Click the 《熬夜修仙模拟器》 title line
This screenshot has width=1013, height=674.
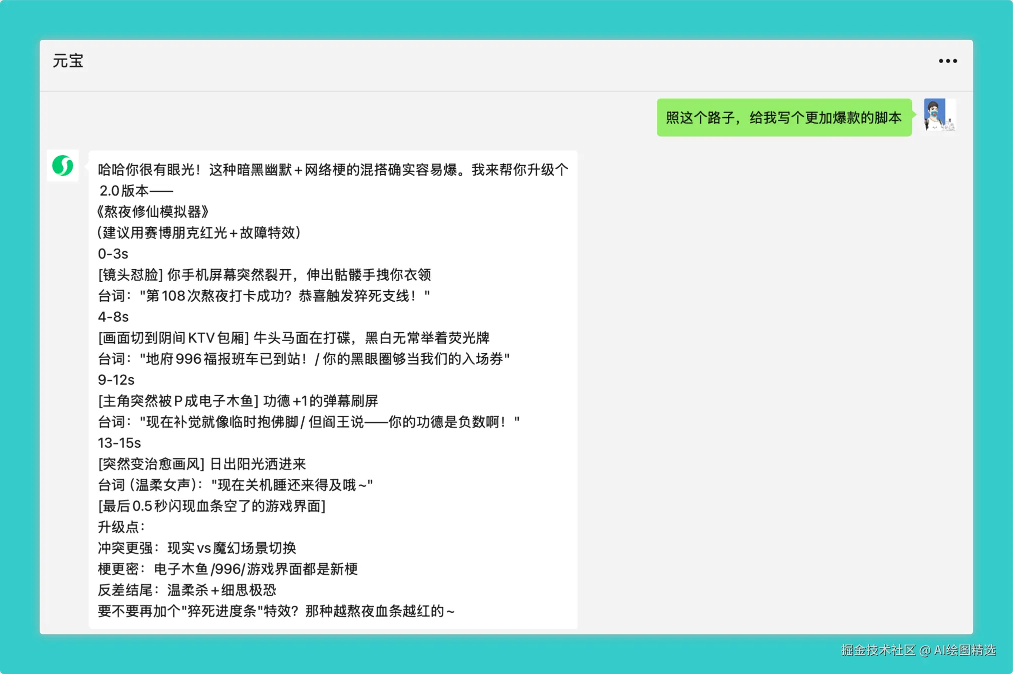(x=153, y=212)
